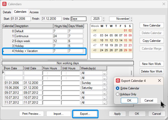
Task: Click the Weekday(s) column header
Action: (94, 68)
